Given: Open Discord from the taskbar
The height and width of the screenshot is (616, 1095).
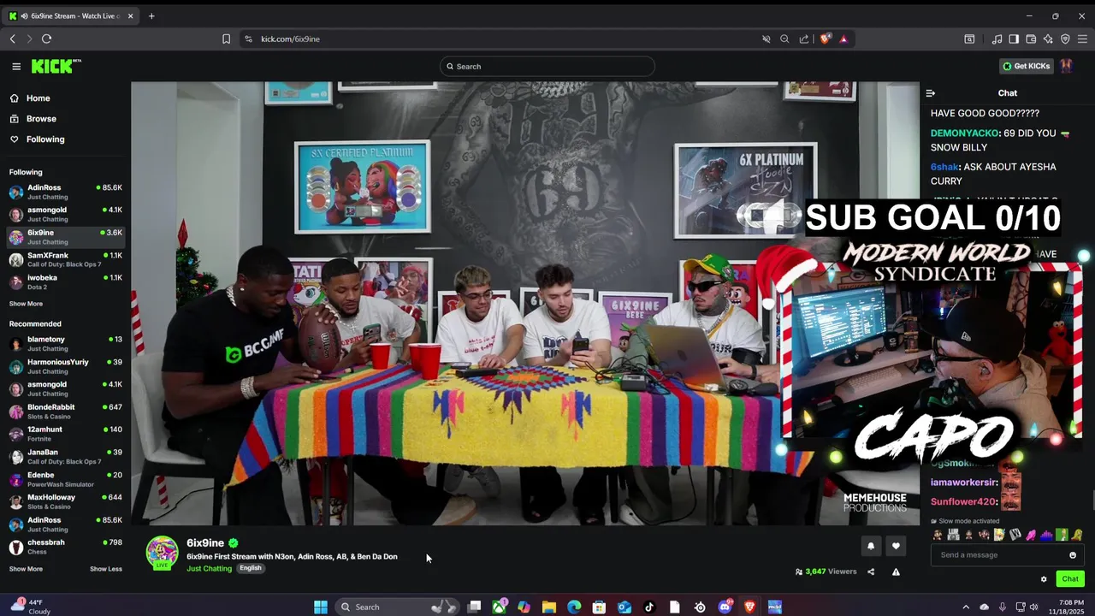Looking at the screenshot, I should (725, 607).
